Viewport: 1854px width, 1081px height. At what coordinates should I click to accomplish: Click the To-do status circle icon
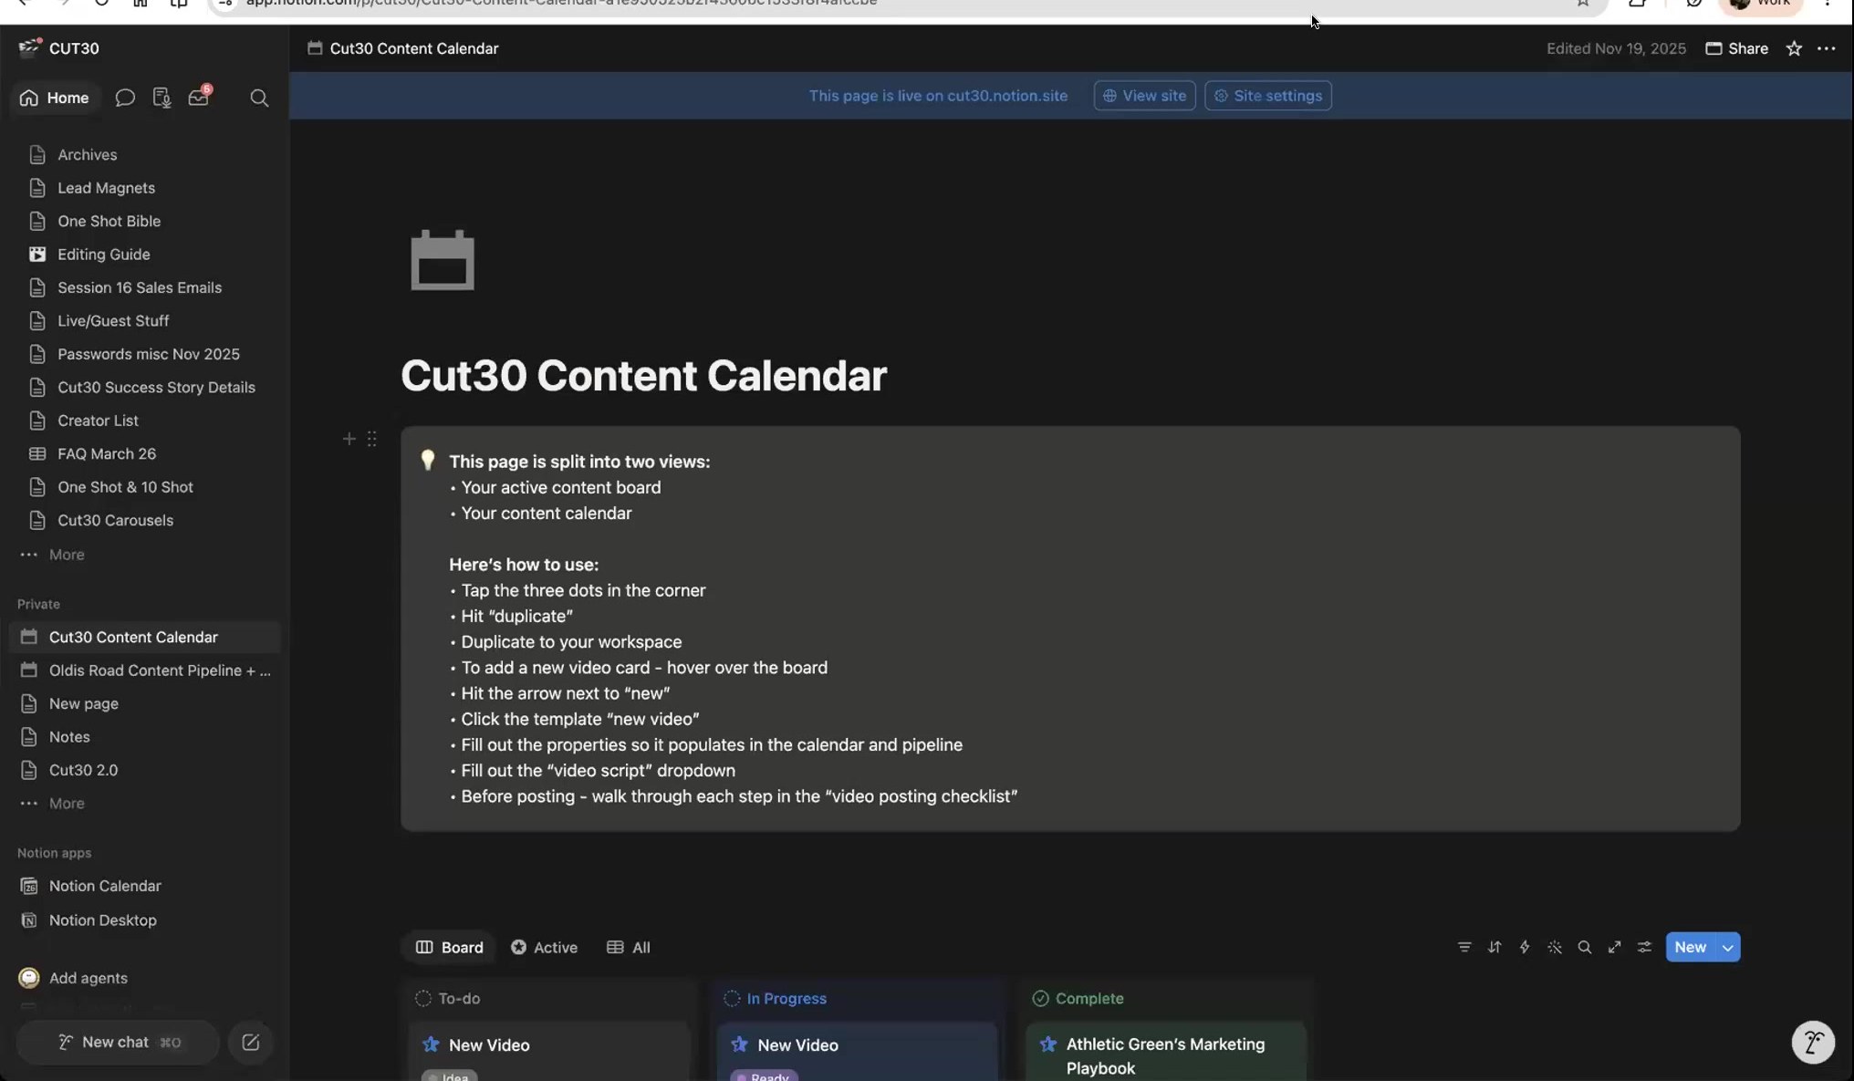coord(423,998)
